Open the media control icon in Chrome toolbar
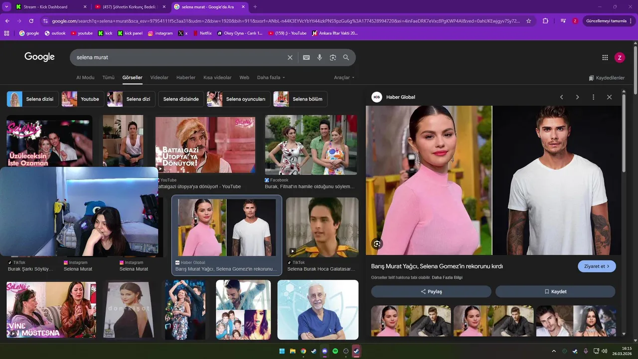Image resolution: width=638 pixels, height=359 pixels. point(563,21)
